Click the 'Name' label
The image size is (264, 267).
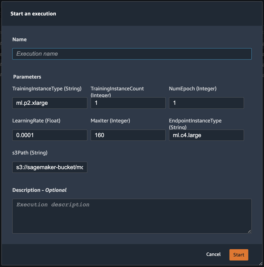coord(19,39)
